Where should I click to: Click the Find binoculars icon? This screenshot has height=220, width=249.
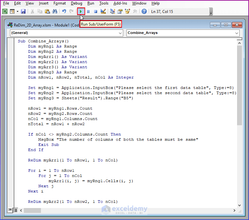[x=55, y=11]
